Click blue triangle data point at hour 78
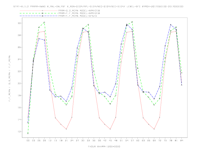The image size is (198, 153). (171, 25)
